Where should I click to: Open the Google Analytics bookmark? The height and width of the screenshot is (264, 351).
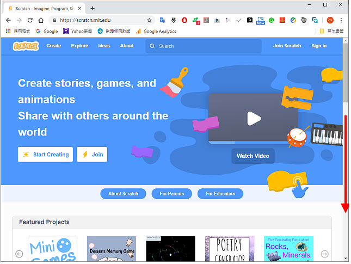(x=156, y=31)
